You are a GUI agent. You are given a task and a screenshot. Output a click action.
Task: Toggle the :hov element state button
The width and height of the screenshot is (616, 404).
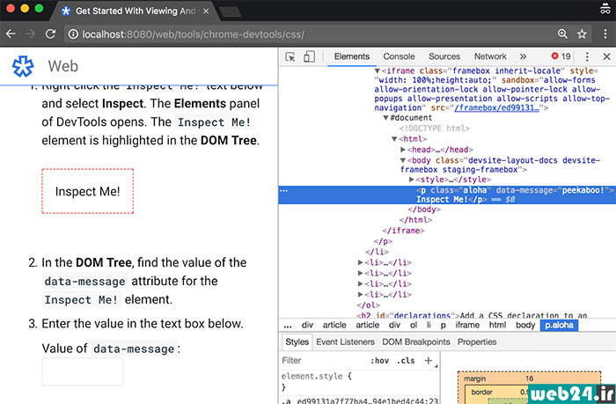379,360
